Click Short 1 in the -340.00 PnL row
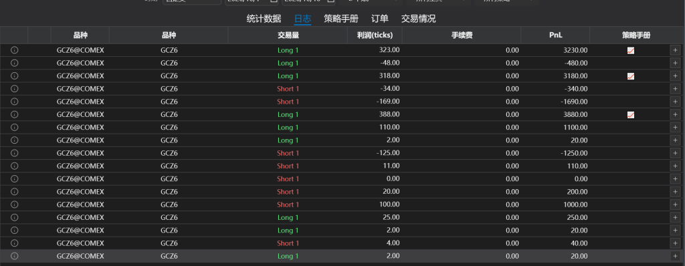The image size is (685, 266). [x=288, y=89]
